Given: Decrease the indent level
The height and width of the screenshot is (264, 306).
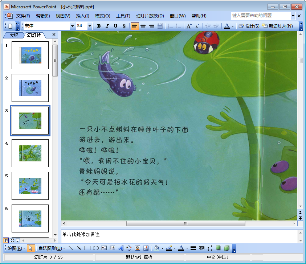Looking at the screenshot, I should (x=208, y=26).
